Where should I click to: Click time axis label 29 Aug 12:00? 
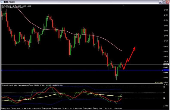tap(98, 108)
